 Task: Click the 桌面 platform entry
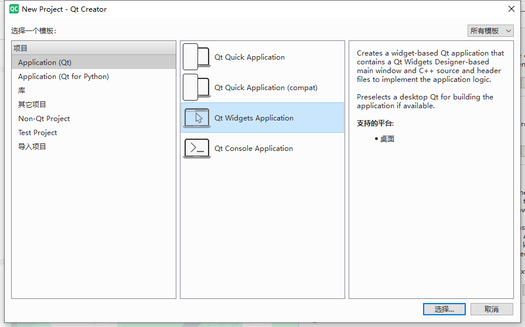click(x=387, y=139)
